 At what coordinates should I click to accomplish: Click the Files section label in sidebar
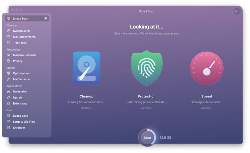pyautogui.click(x=9, y=110)
